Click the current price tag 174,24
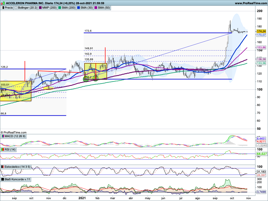This screenshot has width=268, height=201. [261, 31]
